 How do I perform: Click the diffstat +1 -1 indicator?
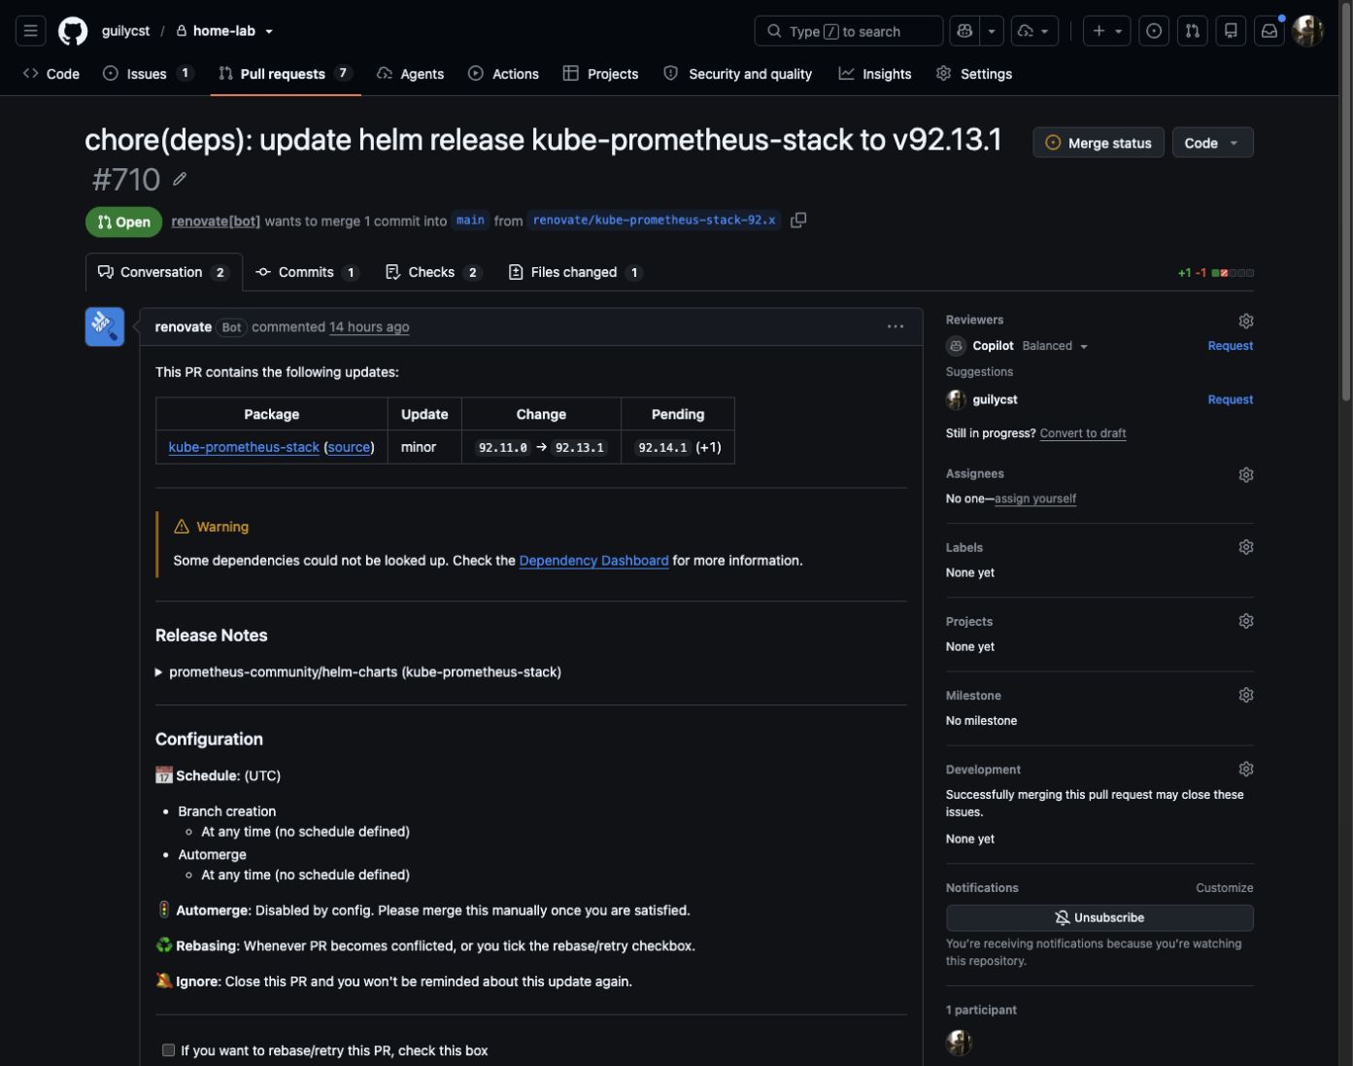coord(1215,273)
